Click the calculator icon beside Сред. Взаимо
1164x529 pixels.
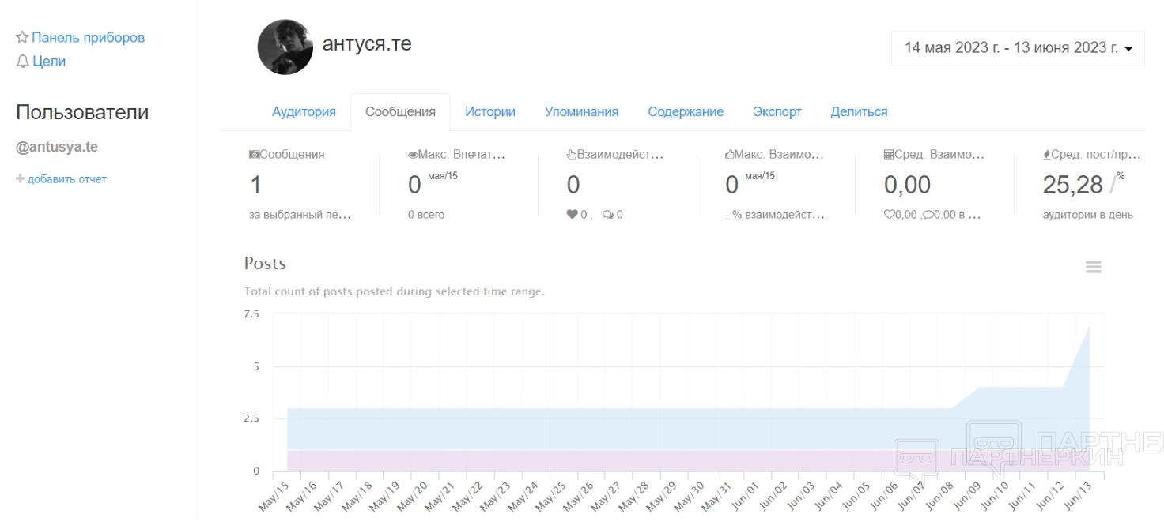(888, 155)
